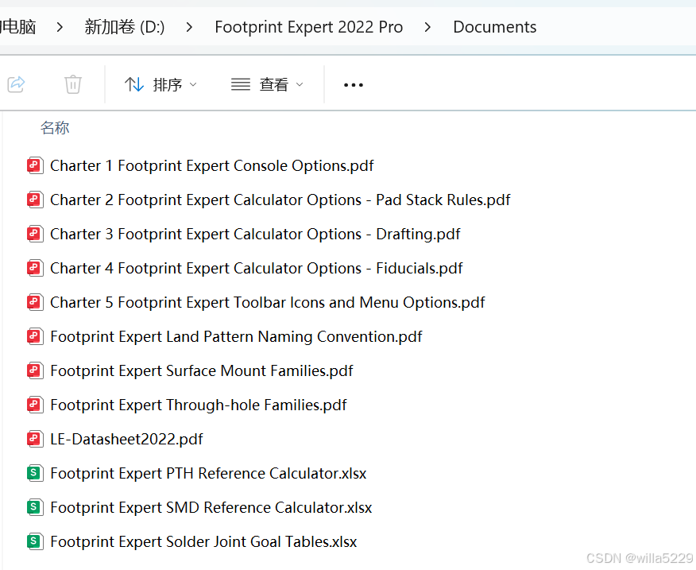Click spreadsheet icon of SMD Reference Calculator
The image size is (696, 570).
point(35,508)
